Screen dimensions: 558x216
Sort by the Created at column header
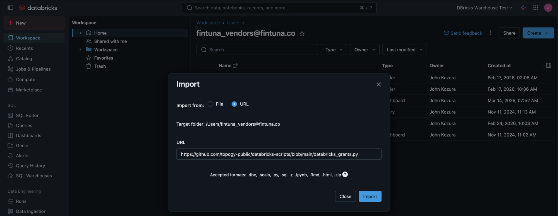pos(499,66)
